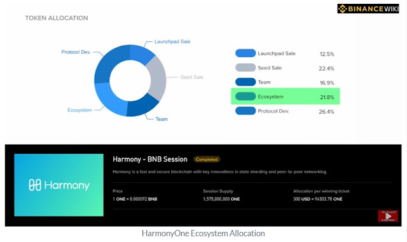
Task: Click the 12.5% Launchpad Sale value
Action: point(327,54)
